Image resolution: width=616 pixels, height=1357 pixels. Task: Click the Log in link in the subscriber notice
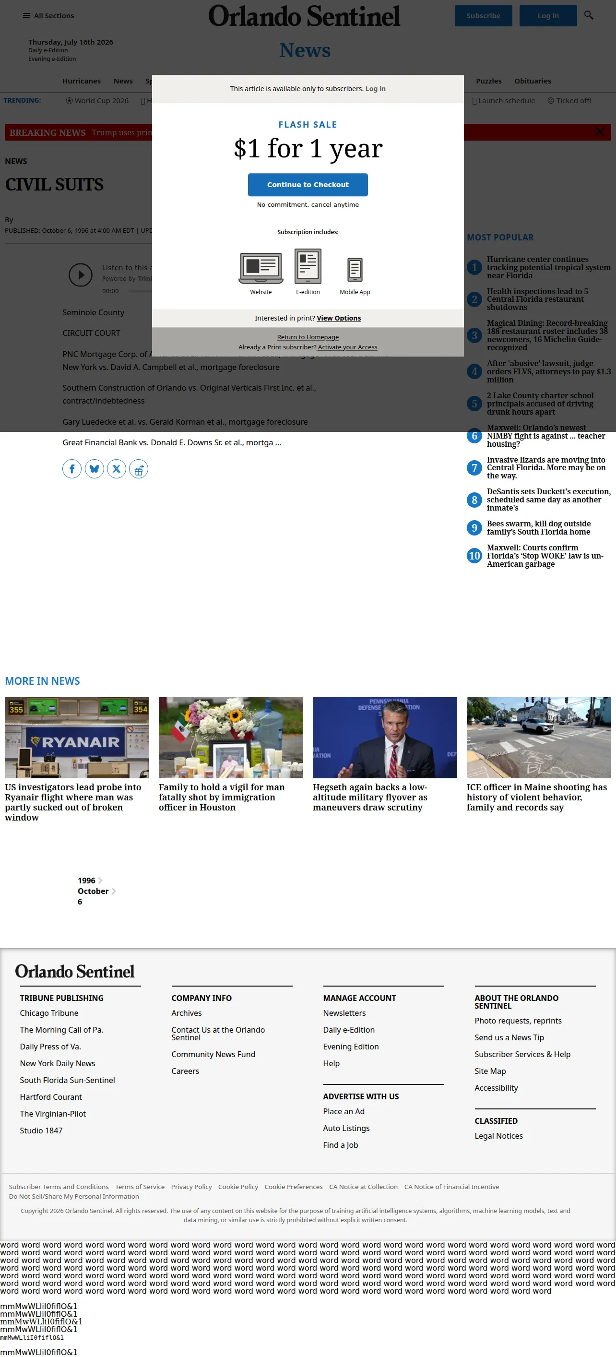(375, 89)
